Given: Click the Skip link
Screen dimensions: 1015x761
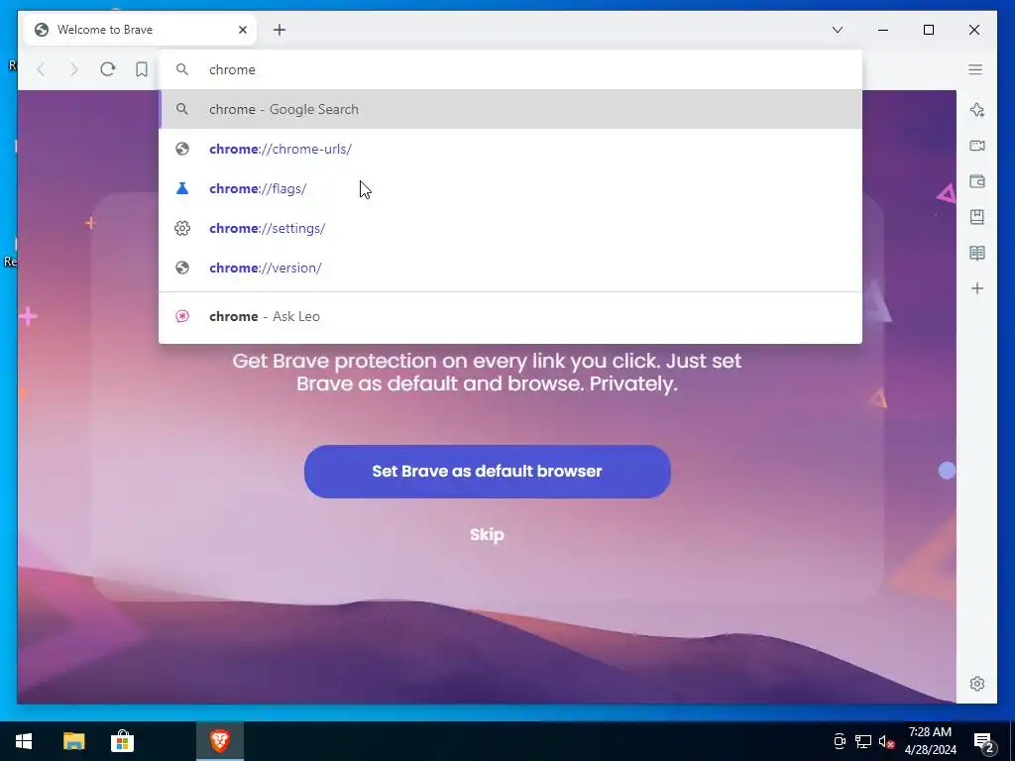Looking at the screenshot, I should (x=487, y=534).
